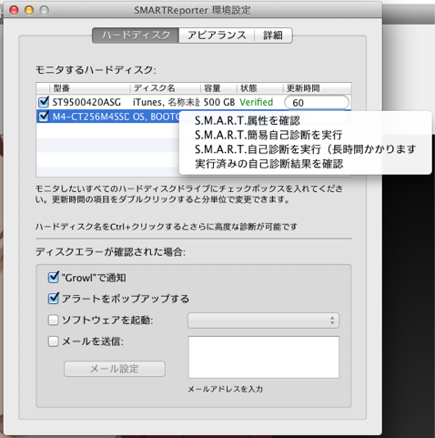The width and height of the screenshot is (435, 438).
Task: Select S.M.A.R.T.簡易自己診断を実行 menu item
Action: click(305, 135)
